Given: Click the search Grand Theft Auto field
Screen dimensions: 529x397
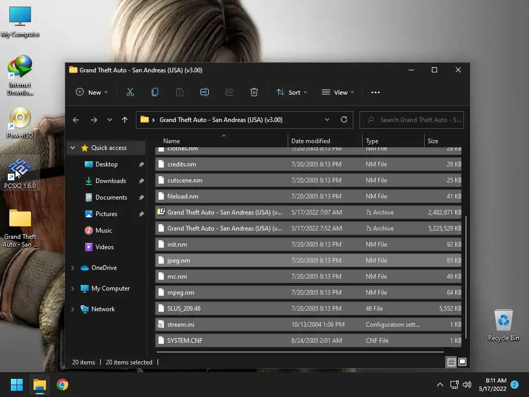Looking at the screenshot, I should click(x=412, y=120).
